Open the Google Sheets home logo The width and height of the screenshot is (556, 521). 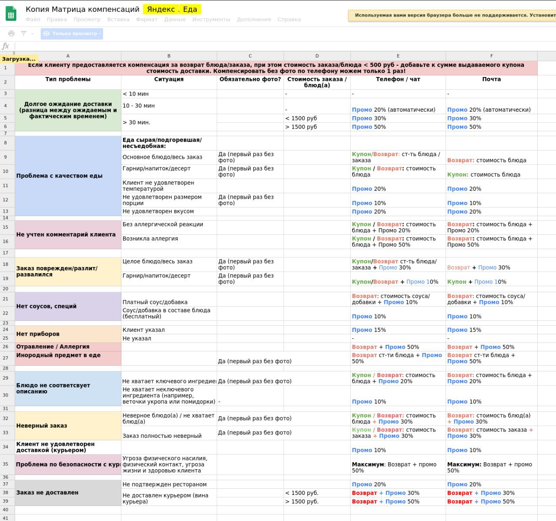(x=11, y=13)
